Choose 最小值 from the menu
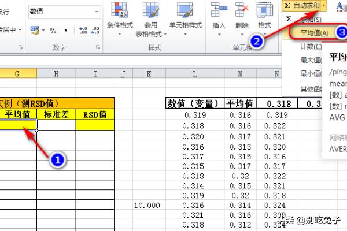The width and height of the screenshot is (347, 231). pyautogui.click(x=311, y=73)
